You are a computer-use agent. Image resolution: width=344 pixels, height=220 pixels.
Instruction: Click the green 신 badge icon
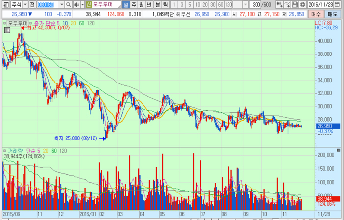(88, 4)
